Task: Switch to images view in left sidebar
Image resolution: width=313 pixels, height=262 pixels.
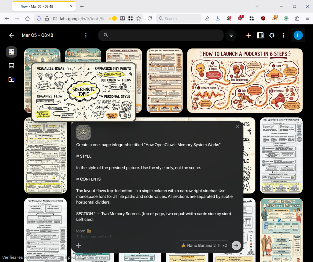Action: point(12,66)
